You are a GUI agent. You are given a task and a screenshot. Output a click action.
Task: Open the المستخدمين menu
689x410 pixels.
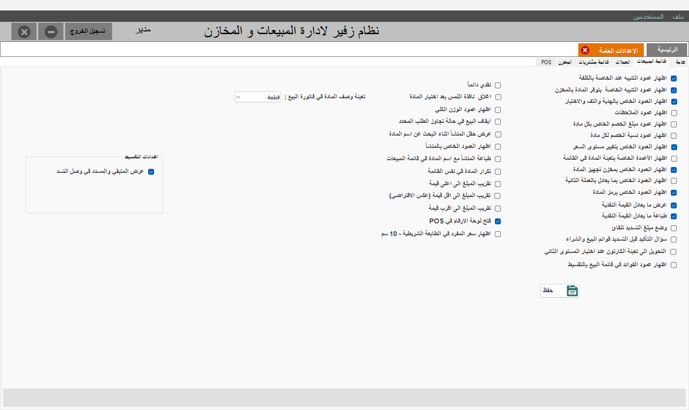(648, 16)
